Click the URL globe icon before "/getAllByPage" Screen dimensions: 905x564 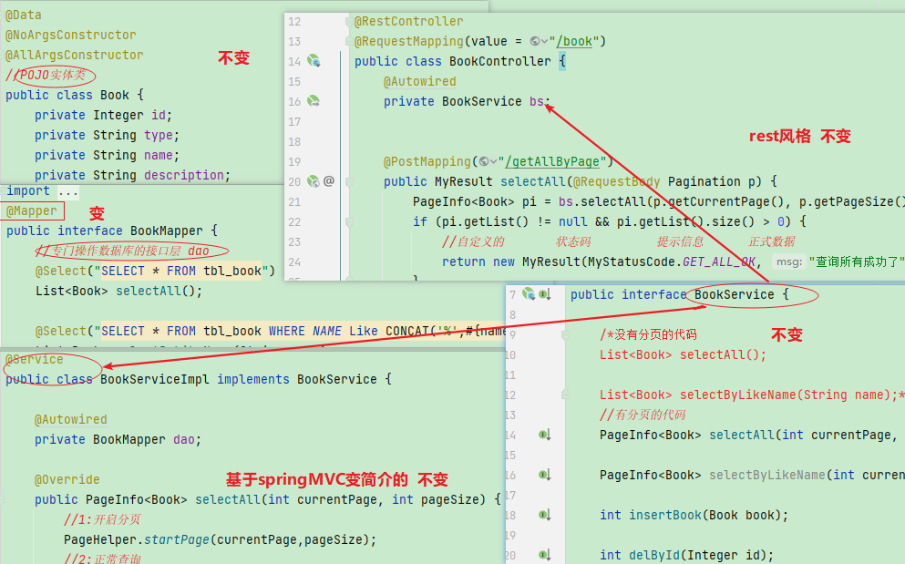click(x=483, y=161)
